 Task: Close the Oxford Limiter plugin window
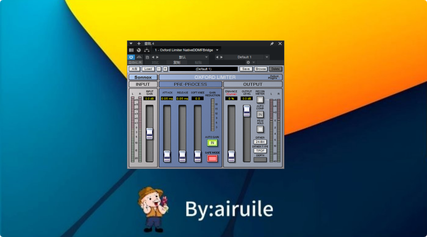point(280,44)
